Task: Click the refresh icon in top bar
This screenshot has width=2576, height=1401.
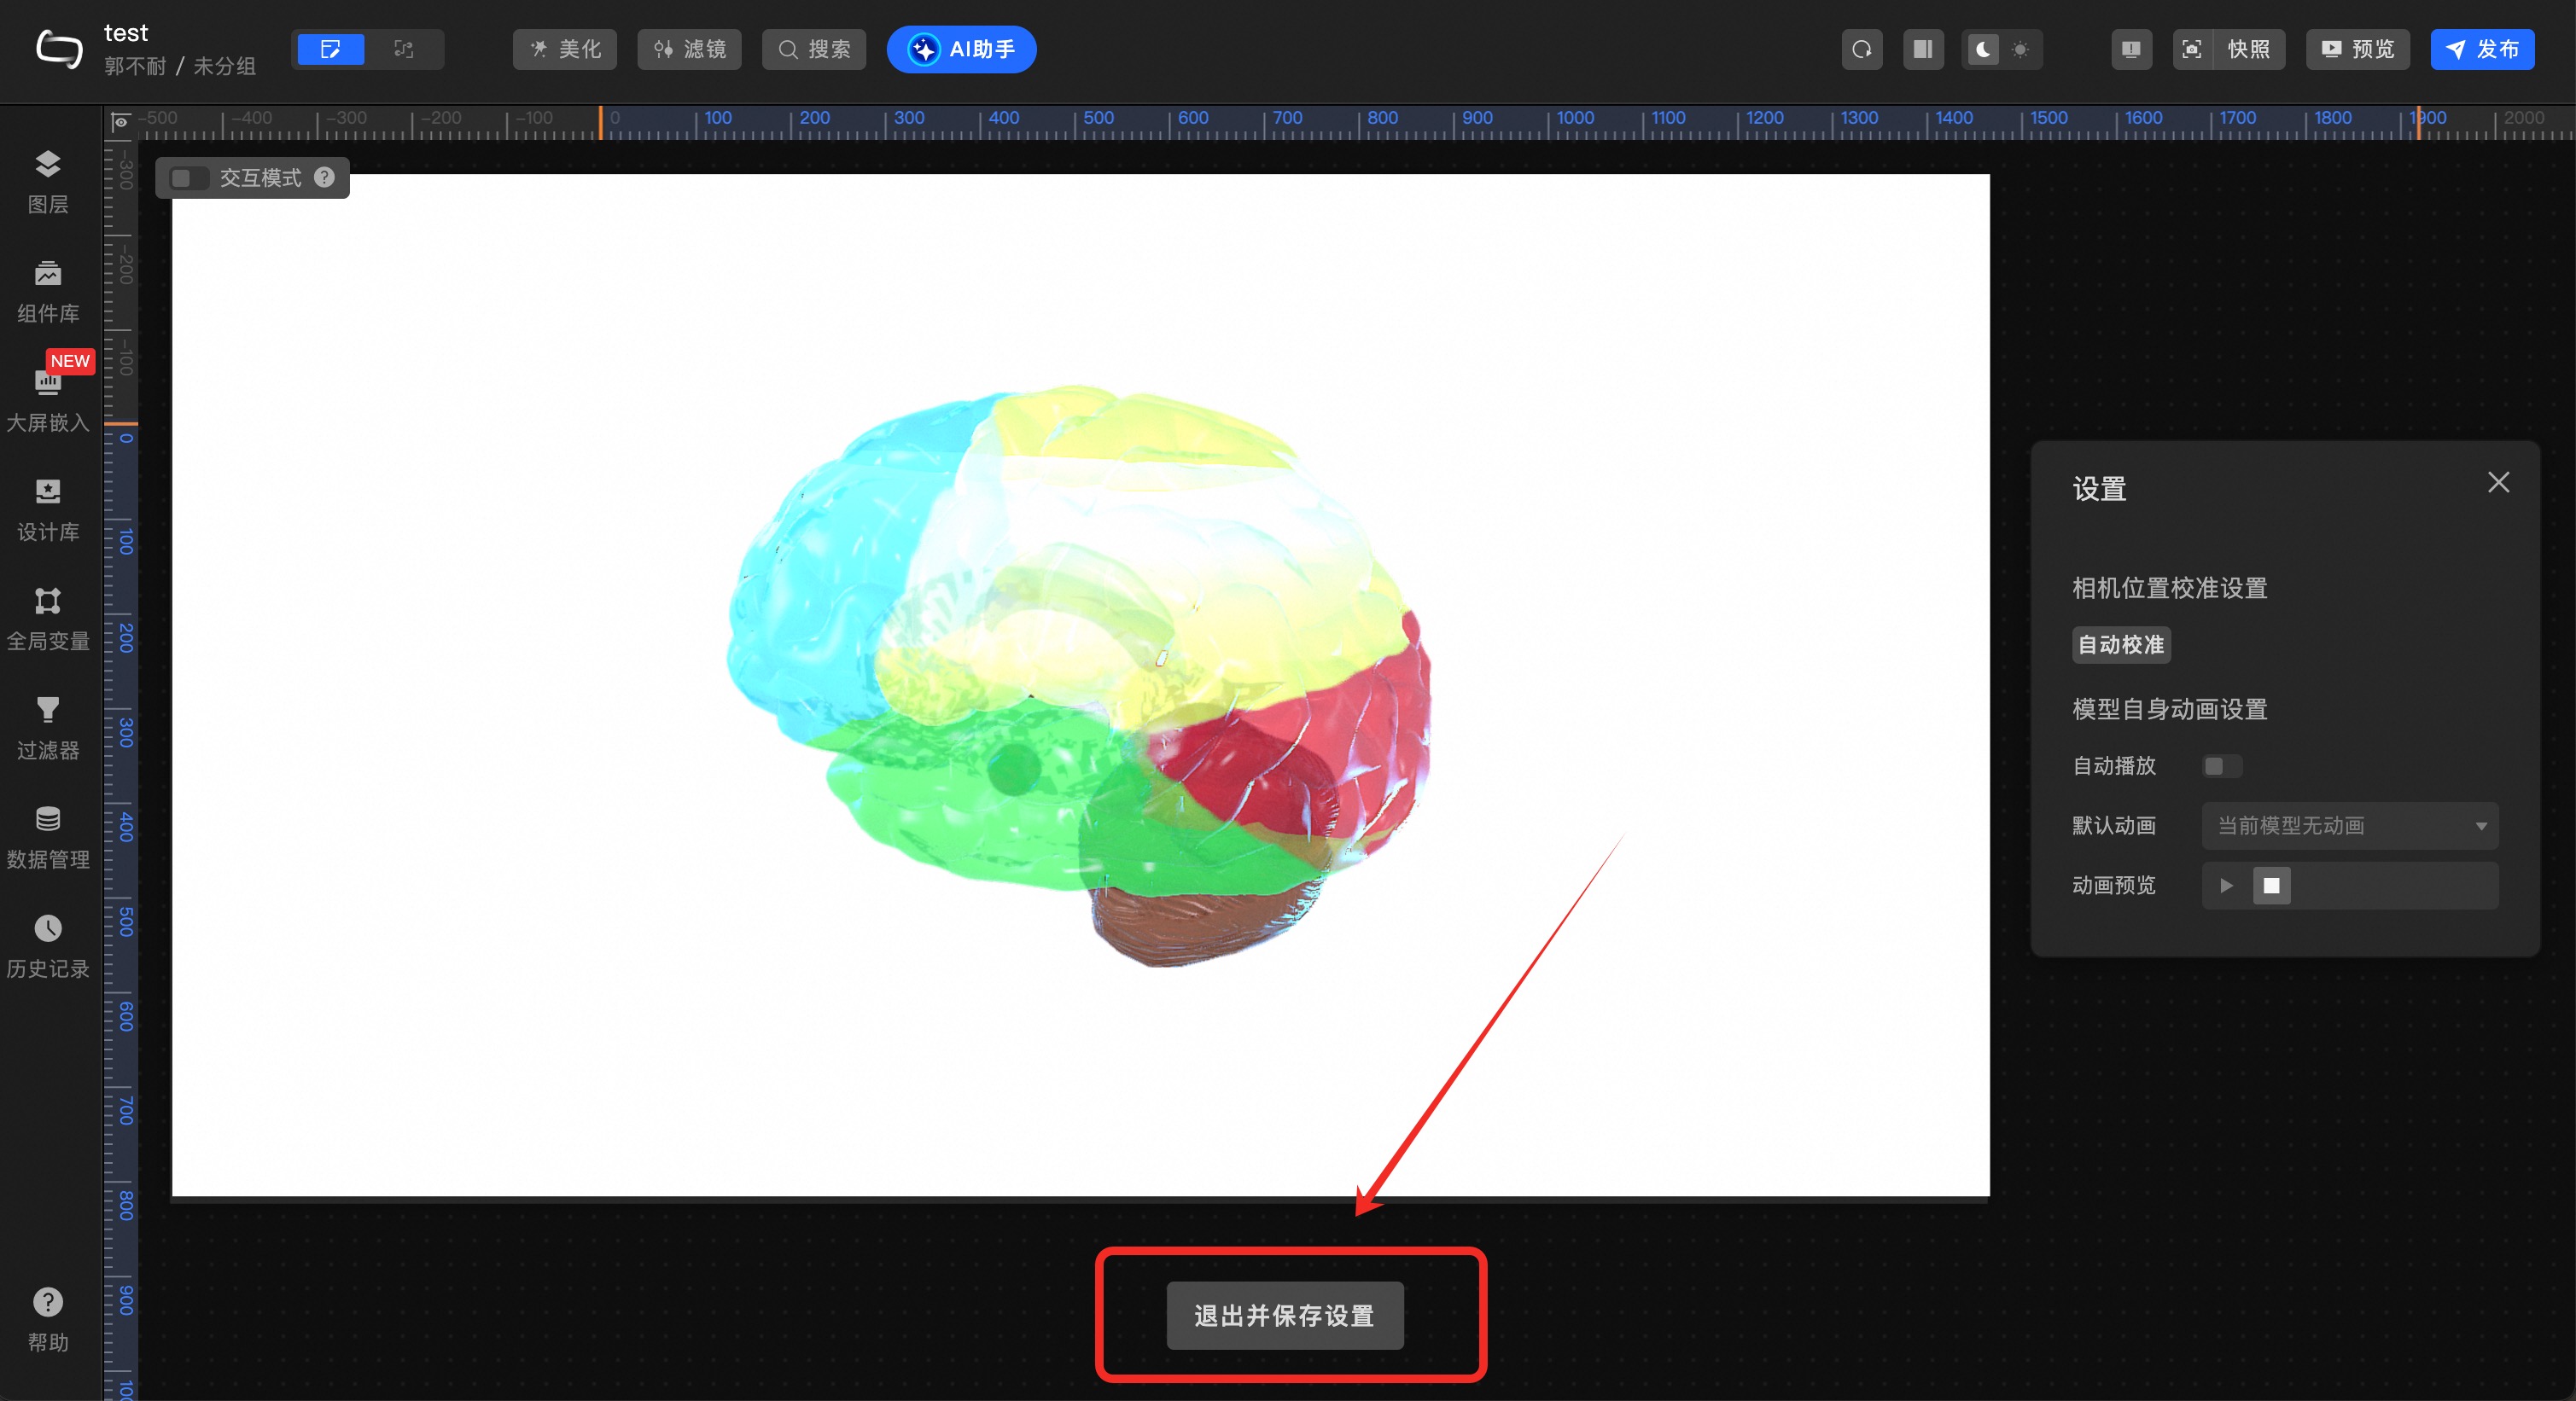Action: pyautogui.click(x=1861, y=49)
